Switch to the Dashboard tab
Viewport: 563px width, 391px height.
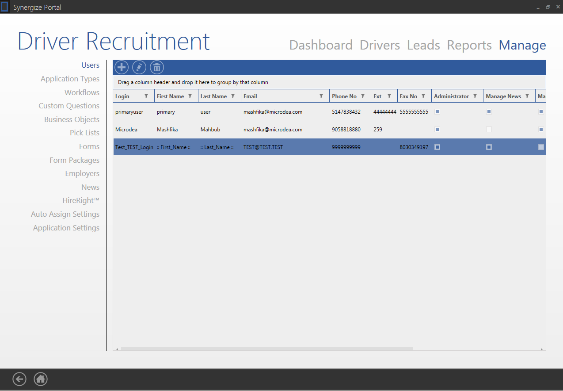[321, 45]
